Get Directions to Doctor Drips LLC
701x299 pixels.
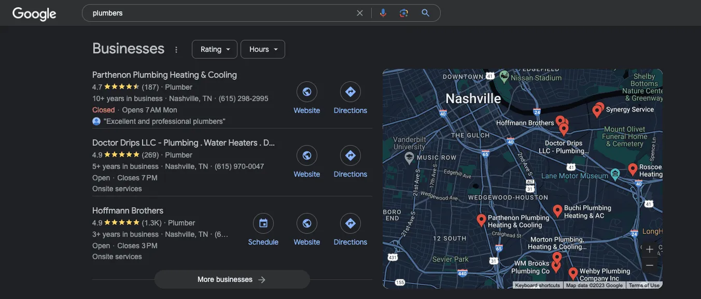(x=350, y=155)
